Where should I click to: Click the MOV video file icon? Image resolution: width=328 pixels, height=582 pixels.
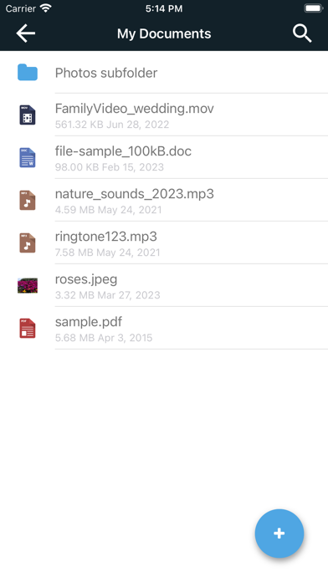(x=28, y=115)
